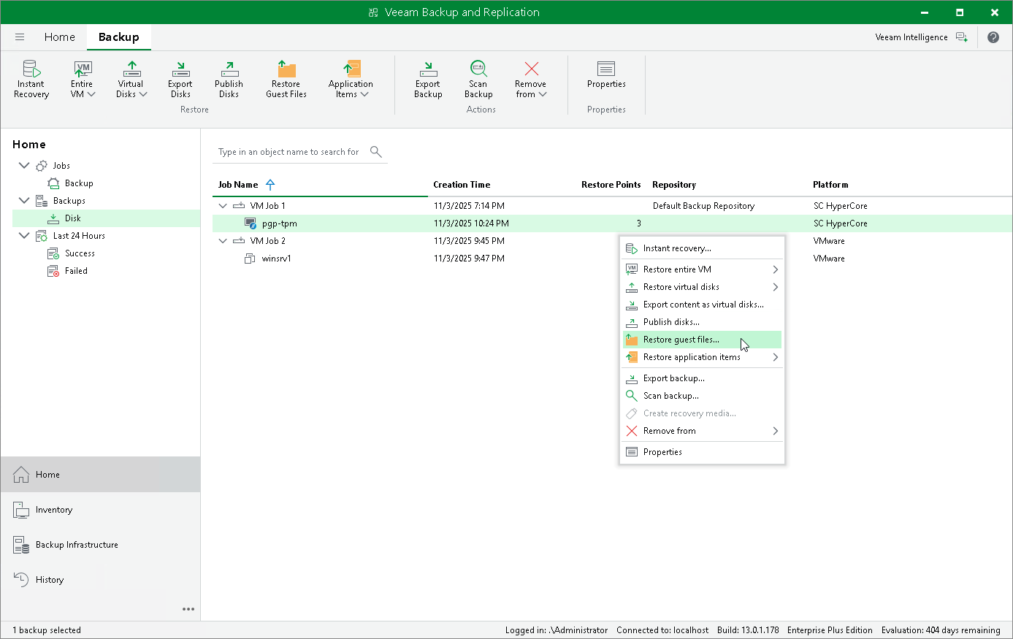Click the Export Backup ribbon icon

coord(428,69)
